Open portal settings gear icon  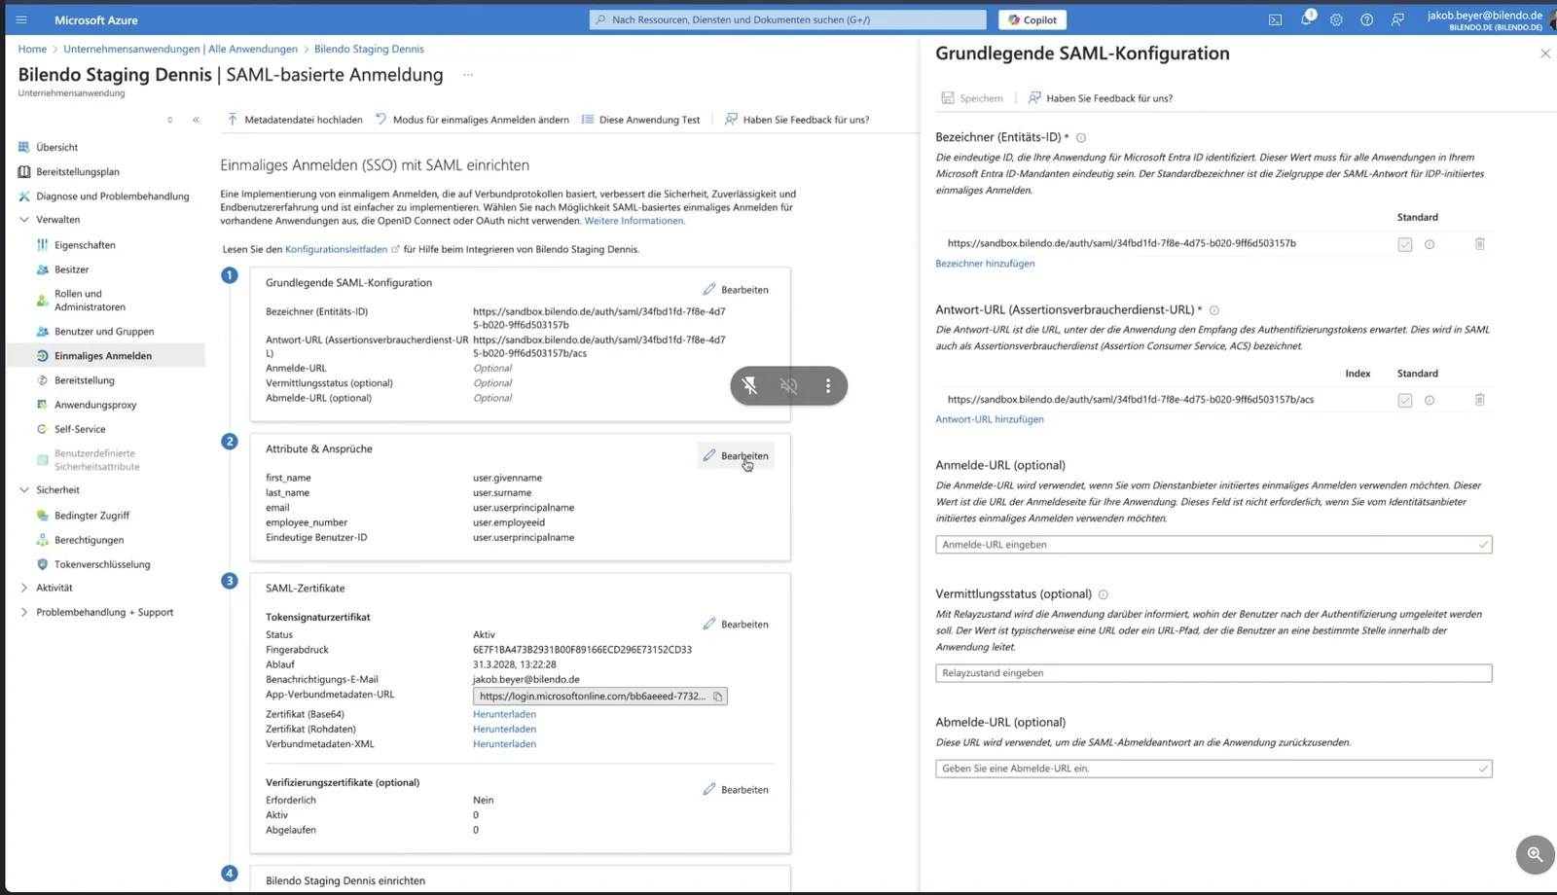[1336, 19]
